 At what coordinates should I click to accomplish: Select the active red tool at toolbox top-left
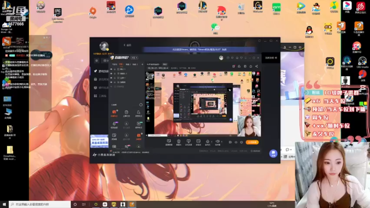pos(114,113)
